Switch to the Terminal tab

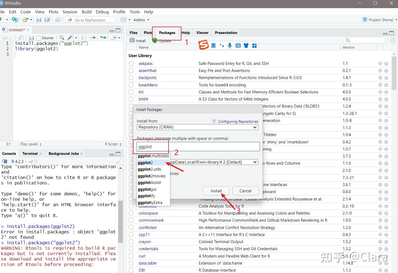30,153
